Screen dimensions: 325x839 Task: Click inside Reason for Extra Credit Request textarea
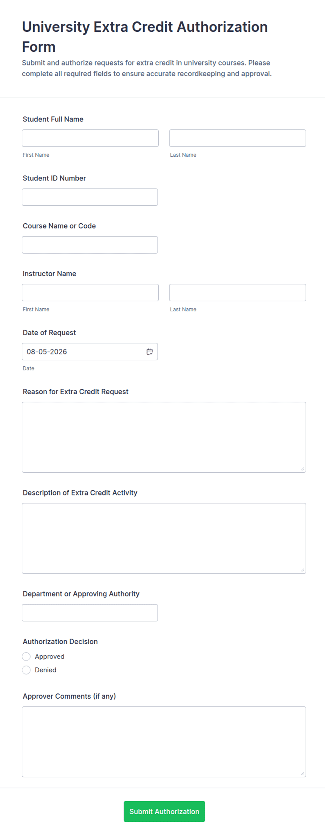[x=164, y=437]
